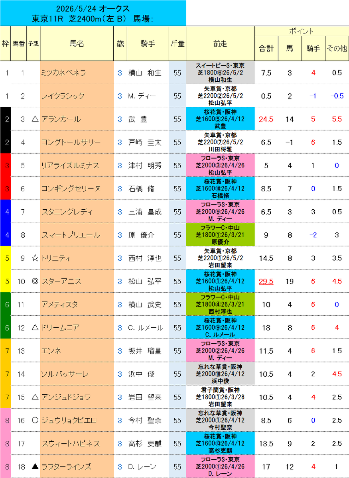This screenshot has width=349, height=478.
Task: Click the 前走 column header
Action: point(220,43)
